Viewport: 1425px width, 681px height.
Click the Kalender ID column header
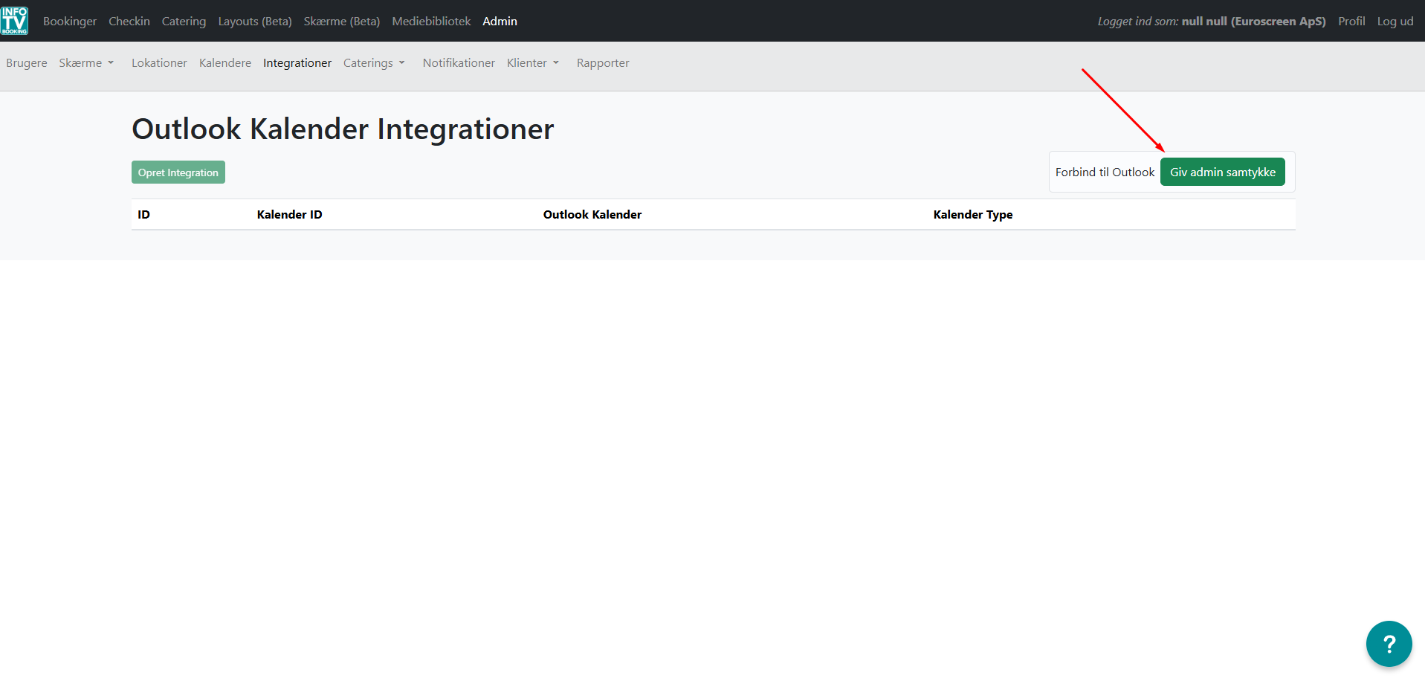[x=290, y=215]
